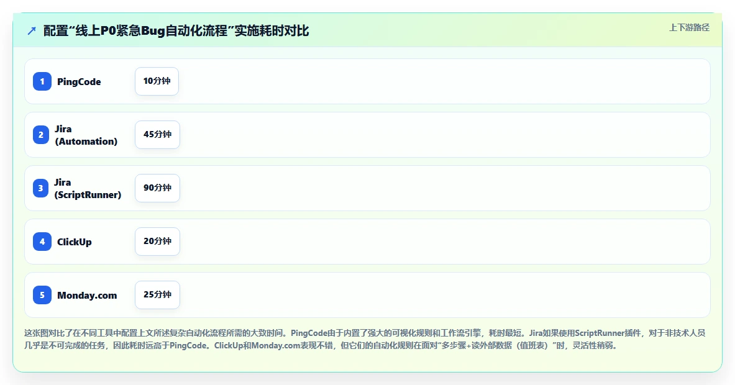Click the description paragraph below the chart
735x385 pixels.
pos(365,339)
